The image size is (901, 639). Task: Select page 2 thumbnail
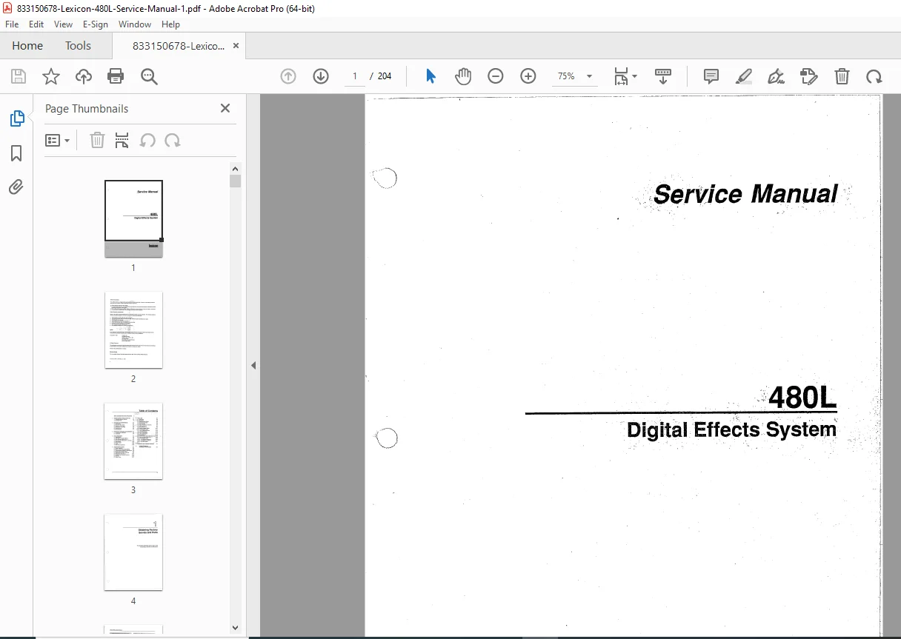[x=133, y=329]
